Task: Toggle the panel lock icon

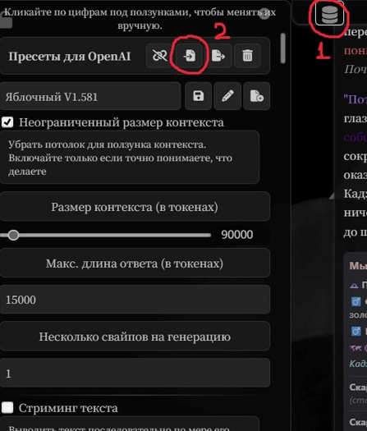Action: pyautogui.click(x=6, y=21)
